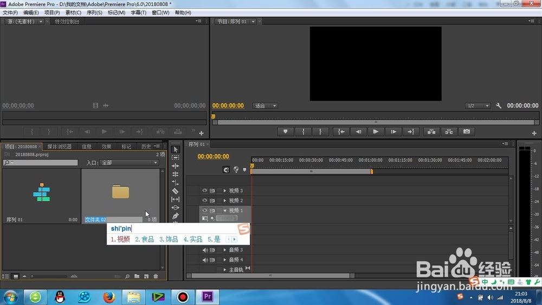Switch to the 媒体浏览器 tab
This screenshot has height=305, width=542.
[x=60, y=147]
